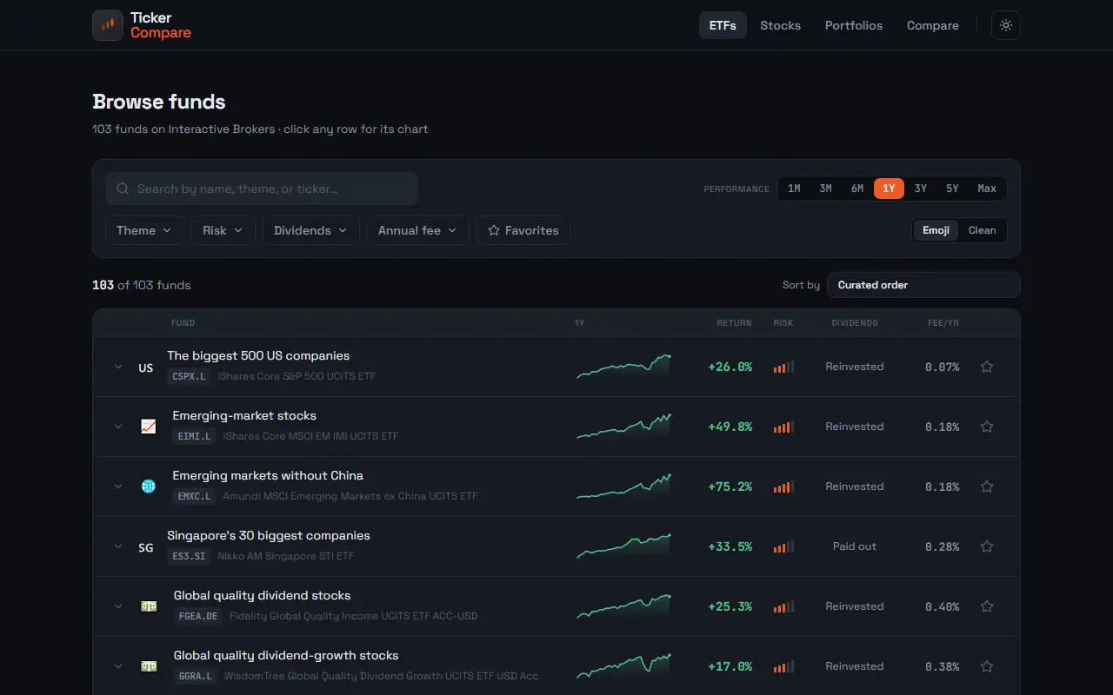Open The biggest 500 US companies fund
This screenshot has width=1113, height=695.
coord(258,355)
